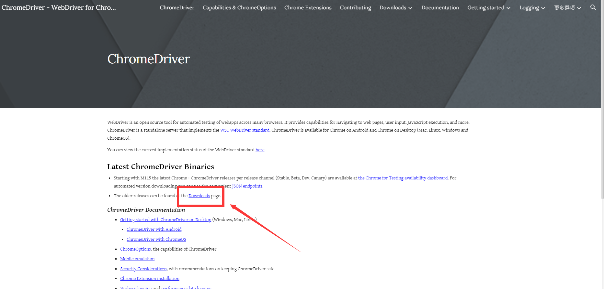Follow the W3C WebDriver standard link
Image resolution: width=604 pixels, height=289 pixels.
(245, 130)
